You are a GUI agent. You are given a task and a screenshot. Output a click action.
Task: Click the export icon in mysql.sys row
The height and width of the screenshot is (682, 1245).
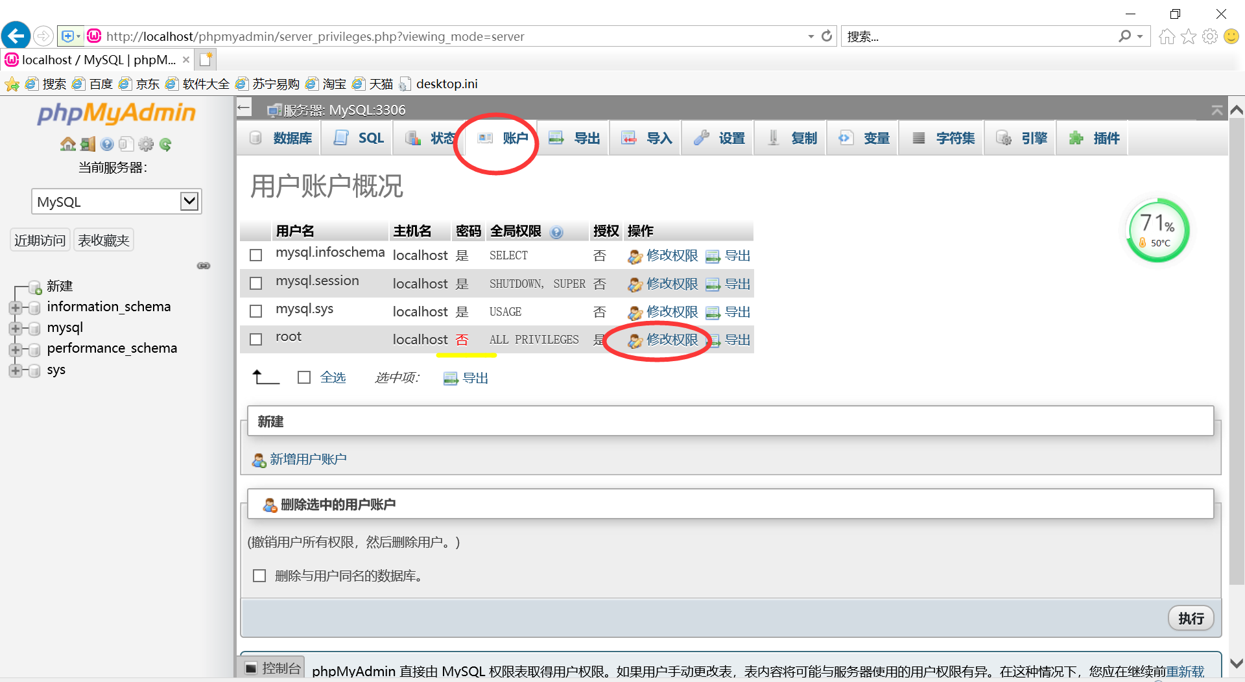click(x=713, y=313)
